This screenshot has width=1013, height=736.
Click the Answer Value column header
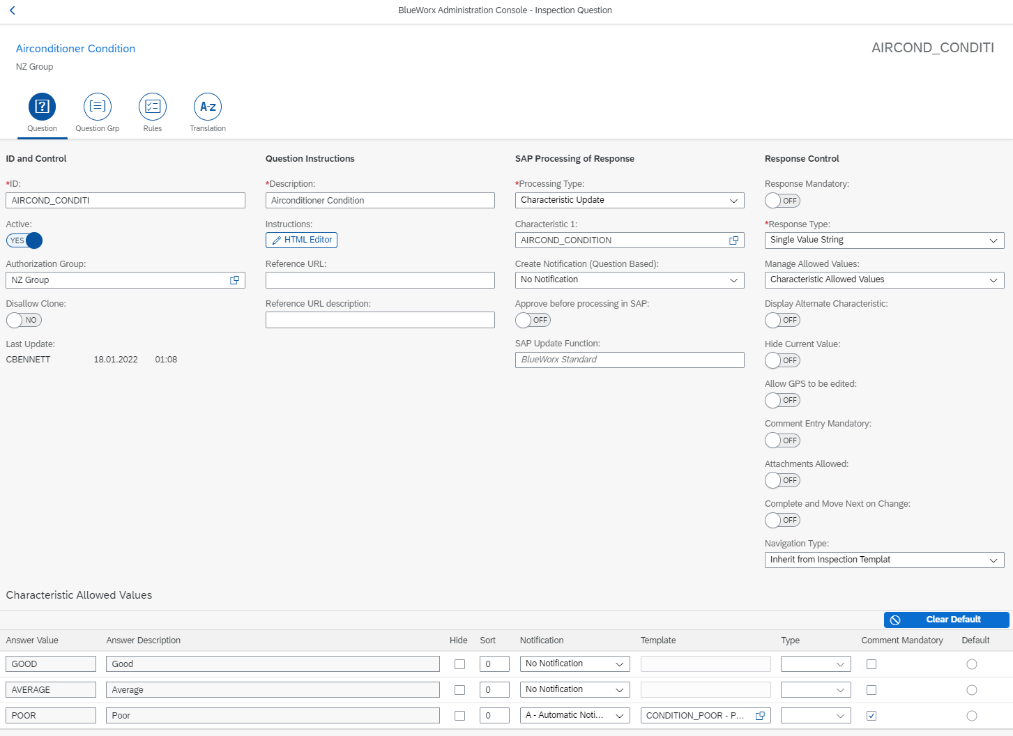[32, 641]
